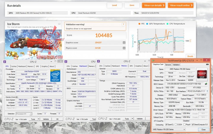Click the Intel Pentium logo in CPU-Z
Image resolution: width=213 pixels, height=134 pixels.
click(55, 75)
